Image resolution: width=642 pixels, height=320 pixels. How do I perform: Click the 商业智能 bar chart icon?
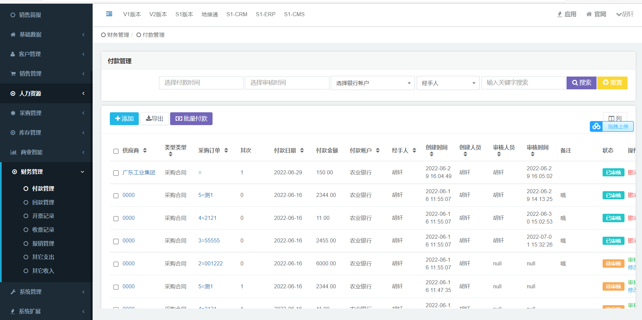tap(13, 152)
